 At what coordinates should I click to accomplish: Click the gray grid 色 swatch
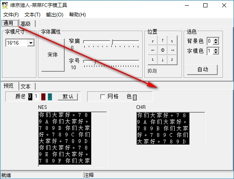click(x=135, y=97)
